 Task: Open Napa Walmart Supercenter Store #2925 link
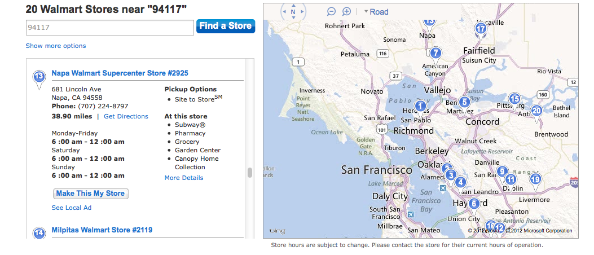tap(120, 73)
